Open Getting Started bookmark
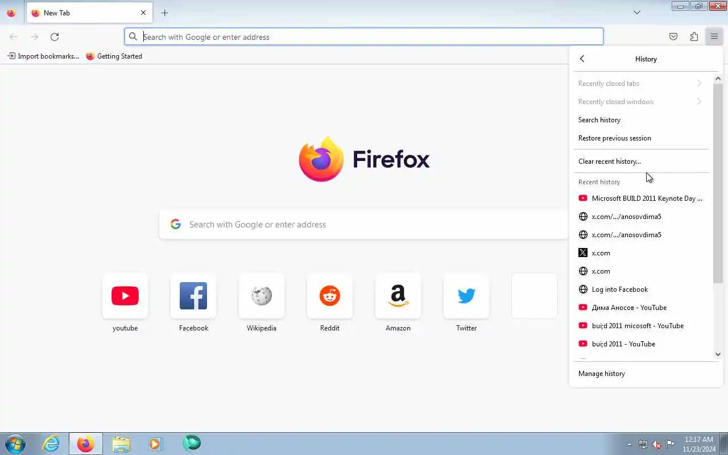728x455 pixels. pos(114,56)
